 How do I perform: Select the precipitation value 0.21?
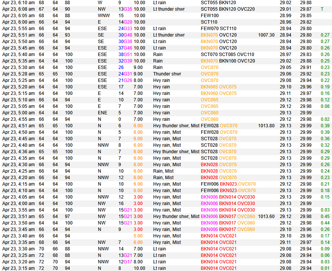pos(325,184)
